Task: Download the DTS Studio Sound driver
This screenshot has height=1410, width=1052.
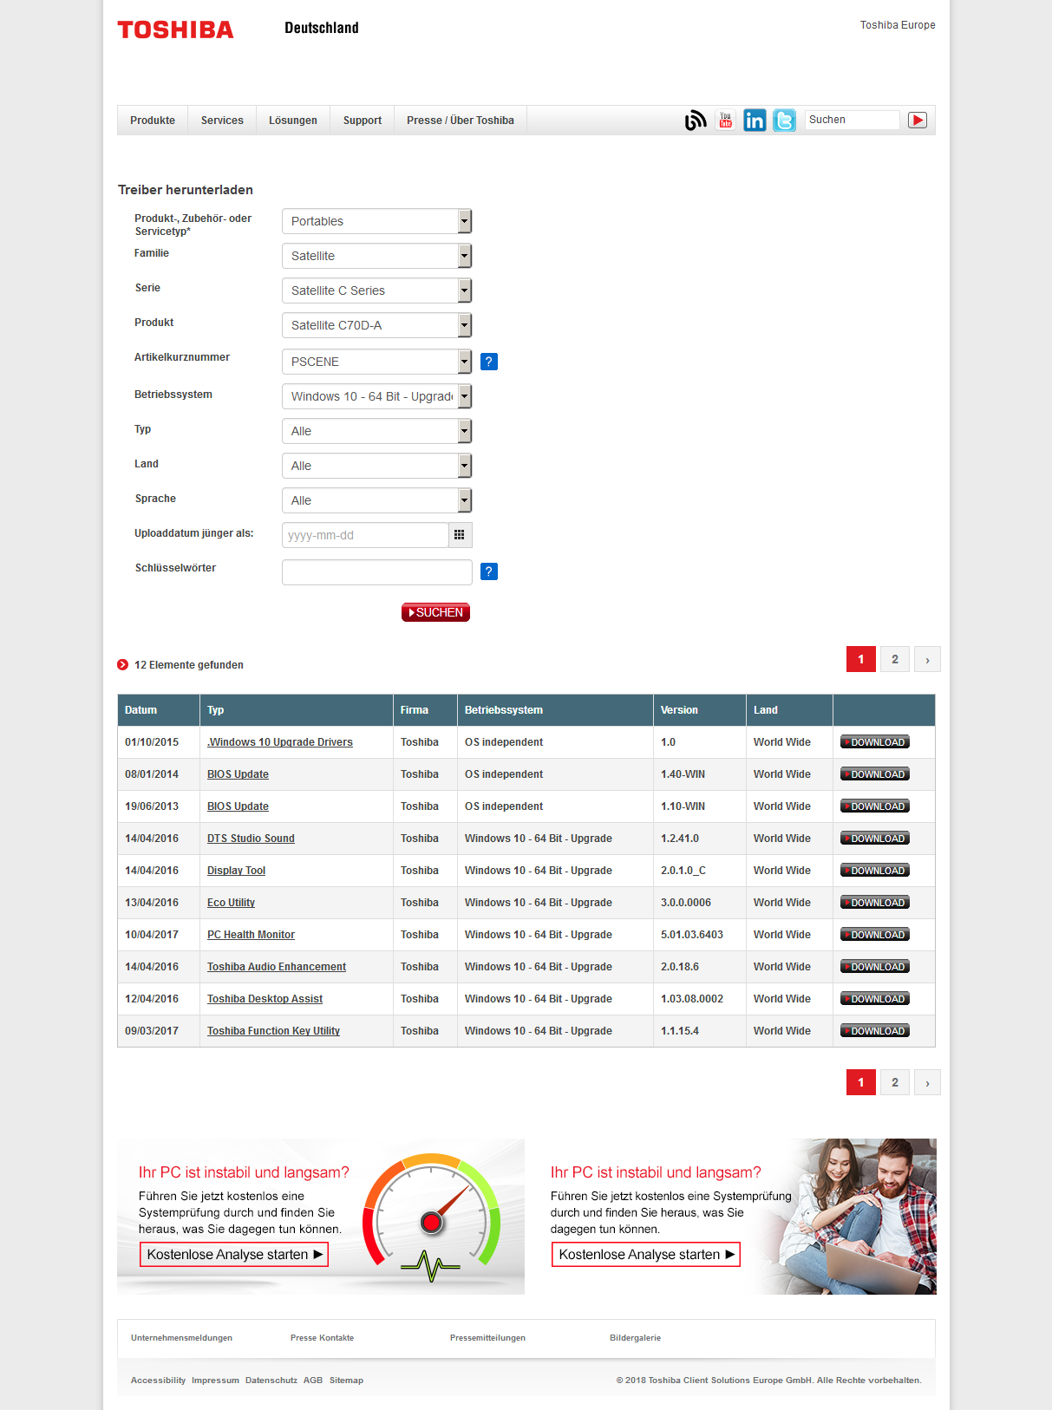Action: (x=875, y=839)
